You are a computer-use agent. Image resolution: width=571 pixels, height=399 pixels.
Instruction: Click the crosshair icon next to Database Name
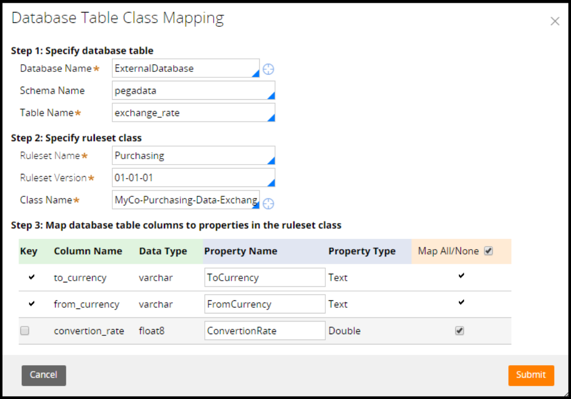(268, 69)
